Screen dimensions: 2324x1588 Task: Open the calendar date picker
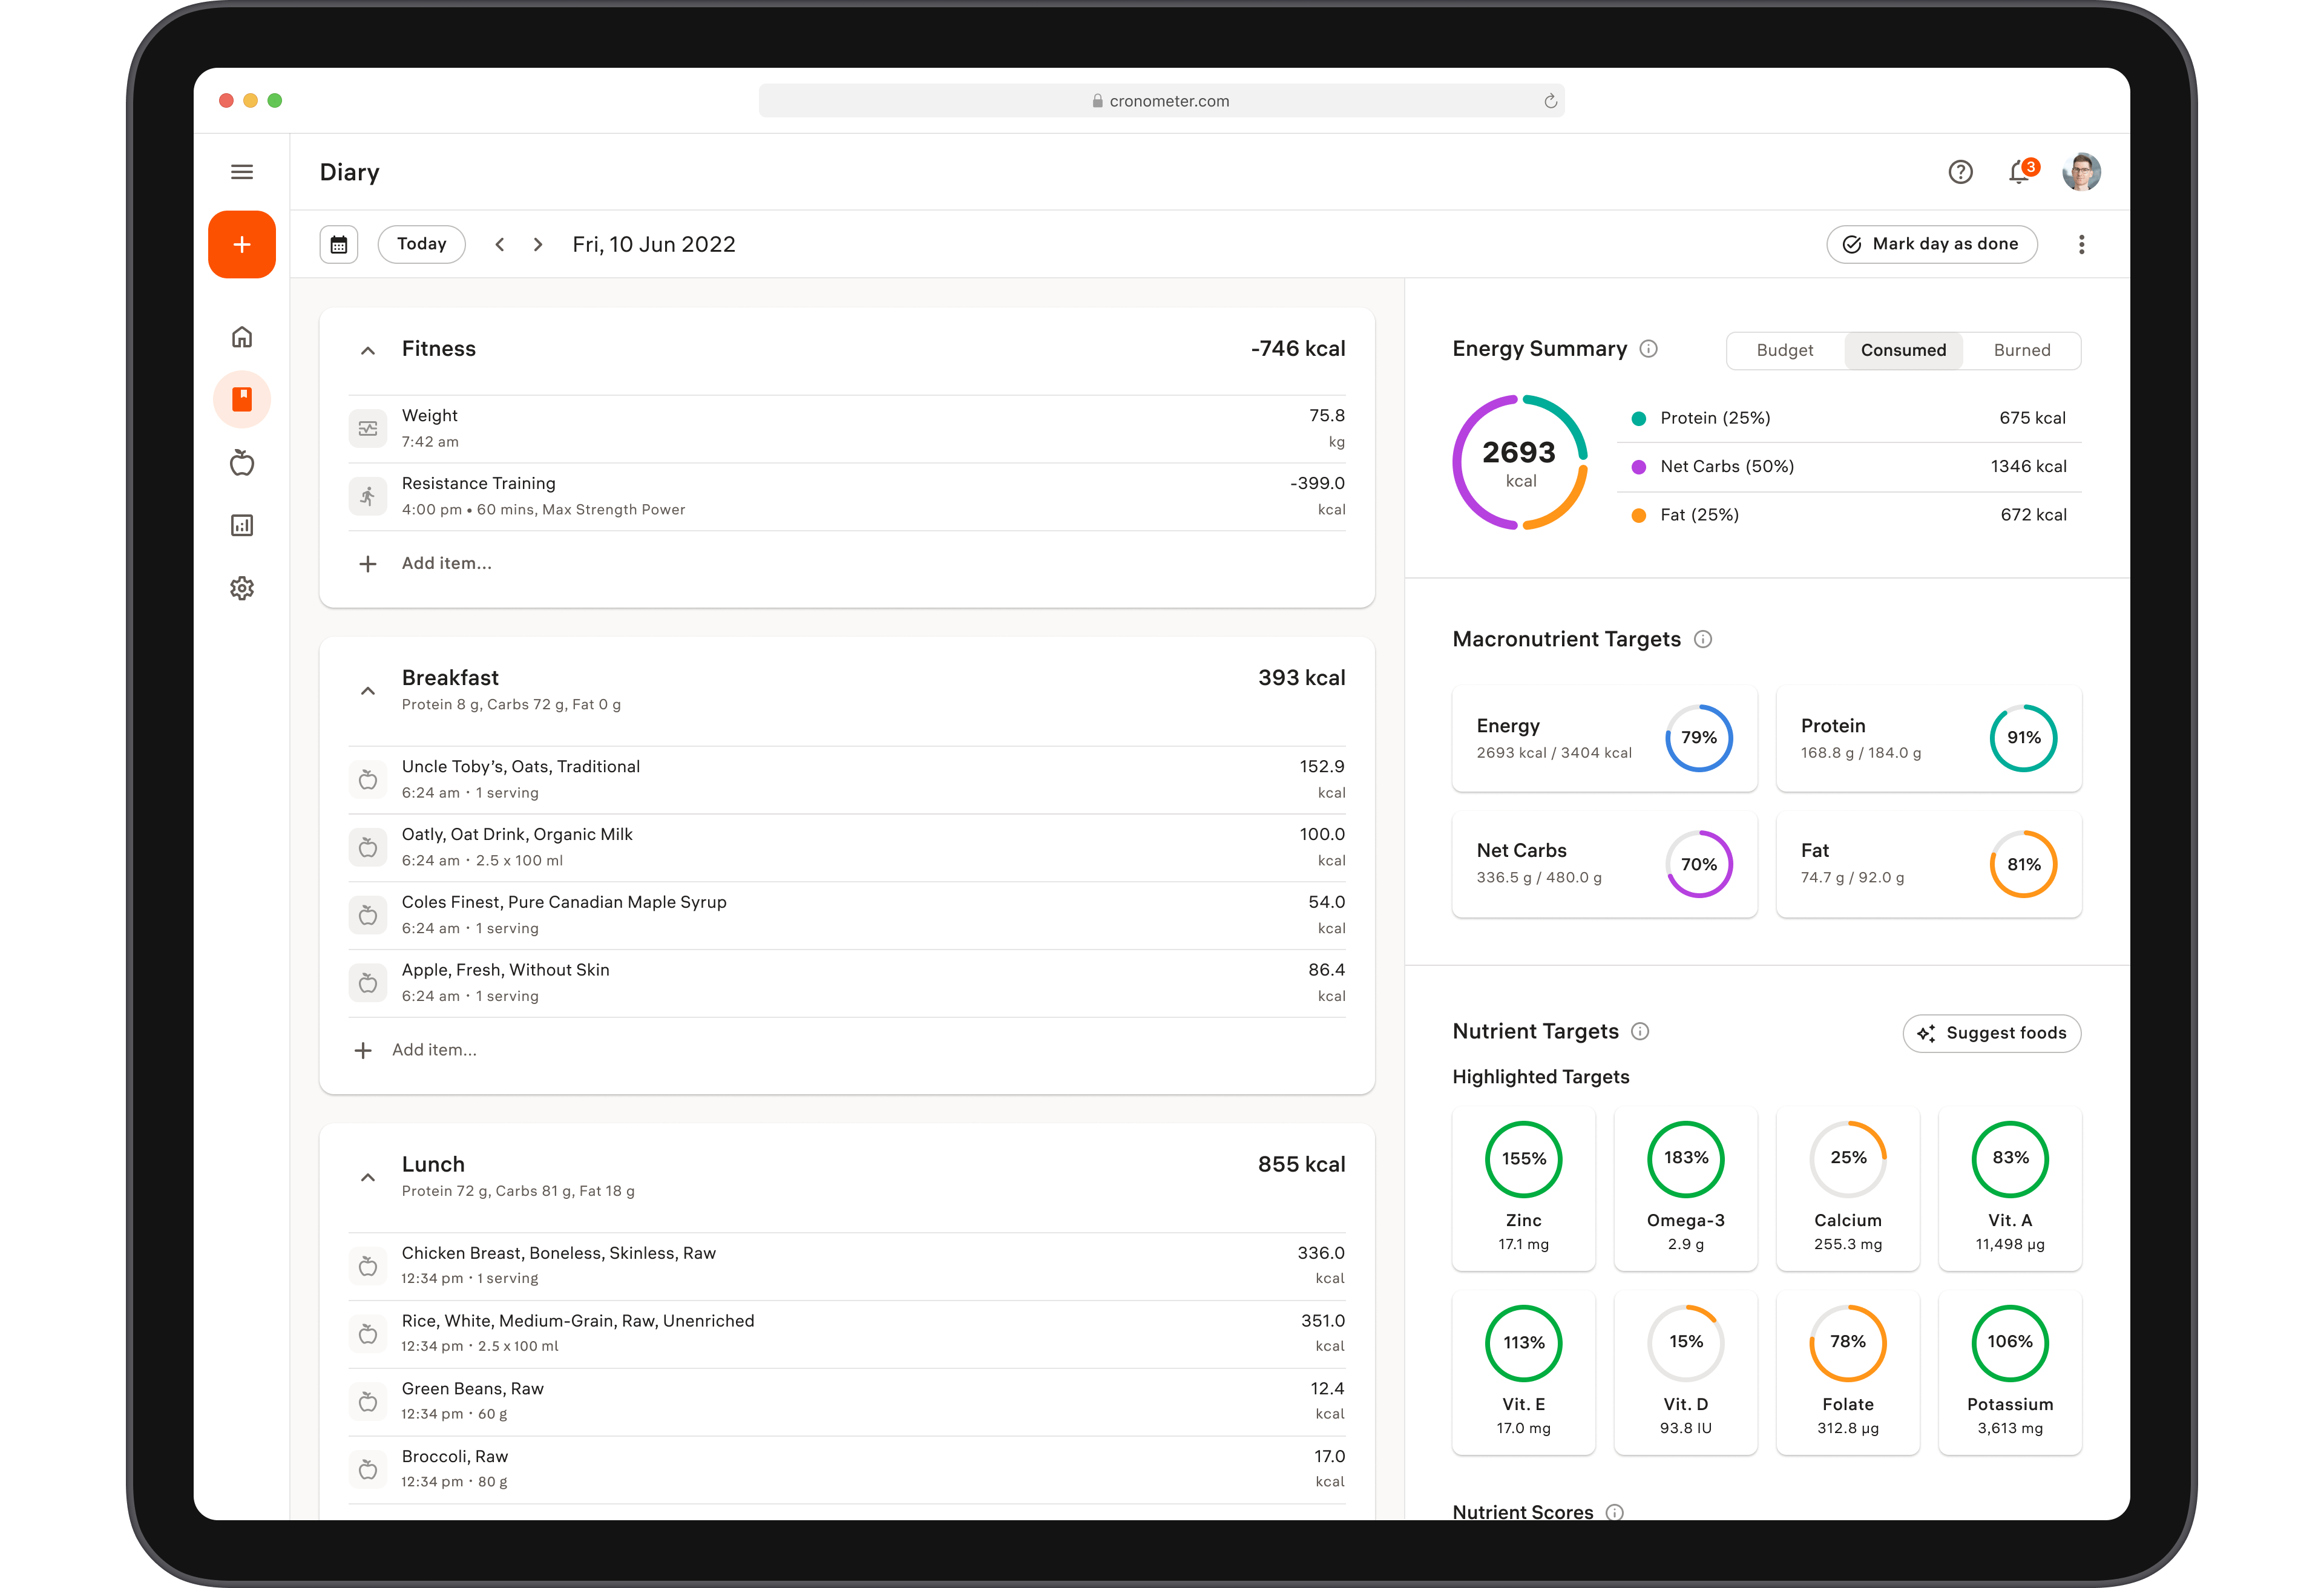click(339, 245)
